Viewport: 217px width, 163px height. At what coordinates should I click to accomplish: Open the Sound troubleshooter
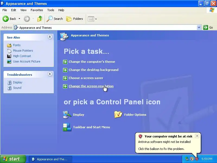(17, 88)
